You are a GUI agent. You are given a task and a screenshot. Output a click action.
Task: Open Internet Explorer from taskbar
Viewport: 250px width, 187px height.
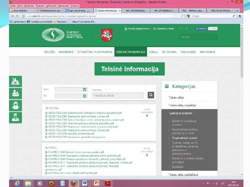click(x=17, y=183)
